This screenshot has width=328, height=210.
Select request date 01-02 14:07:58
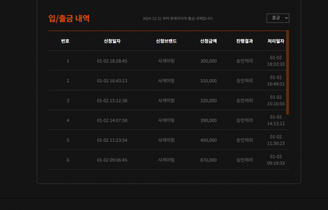[x=112, y=121]
